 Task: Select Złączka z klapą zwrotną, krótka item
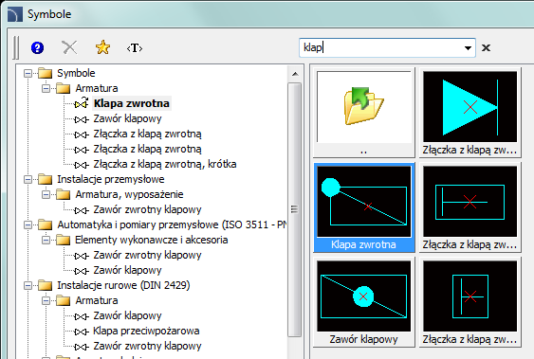pos(165,164)
